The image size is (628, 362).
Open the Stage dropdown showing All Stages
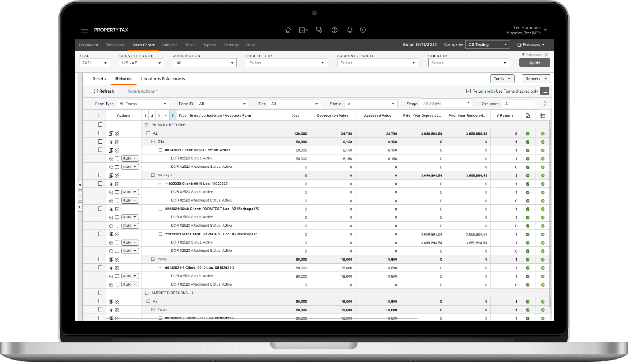pos(446,103)
